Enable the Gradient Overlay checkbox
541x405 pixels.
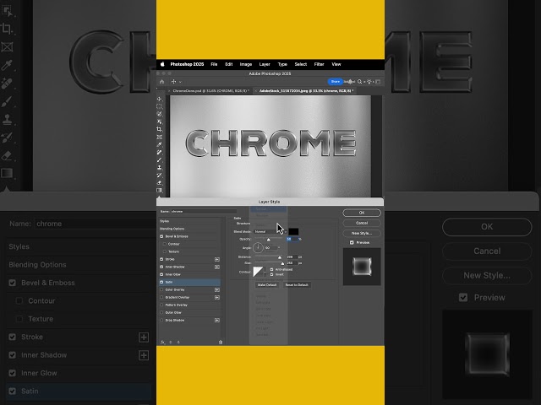(161, 297)
